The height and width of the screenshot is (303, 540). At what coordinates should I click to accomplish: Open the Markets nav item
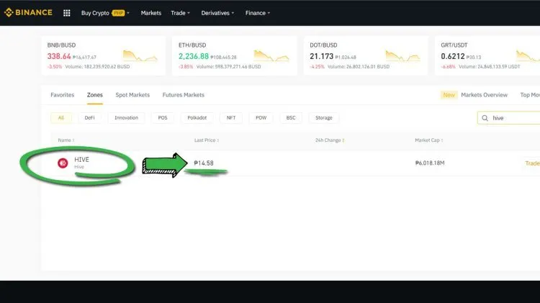tap(151, 13)
